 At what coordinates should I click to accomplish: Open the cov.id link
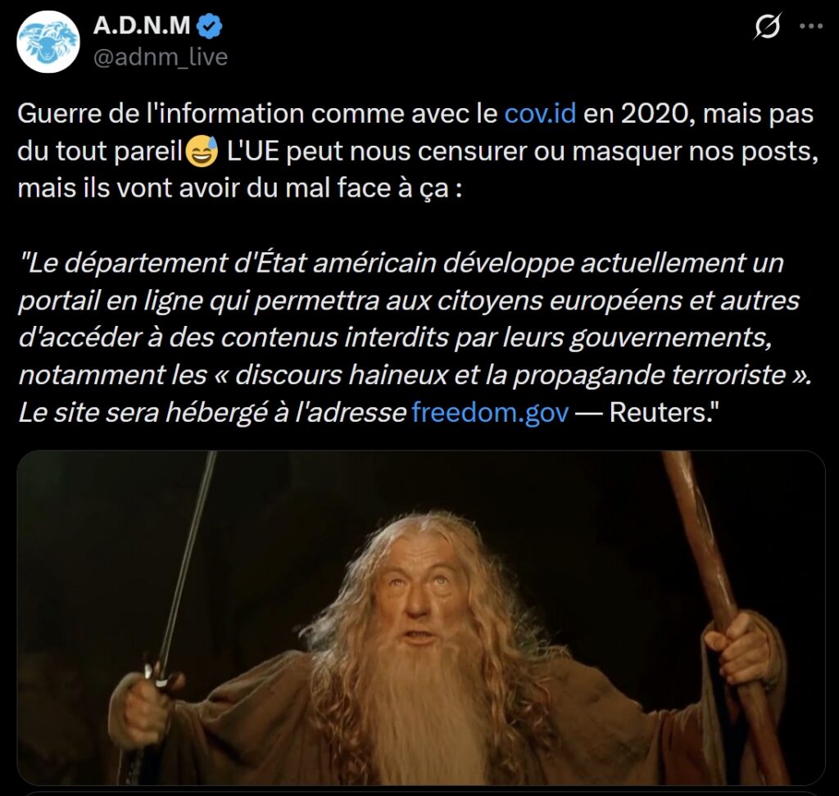541,113
